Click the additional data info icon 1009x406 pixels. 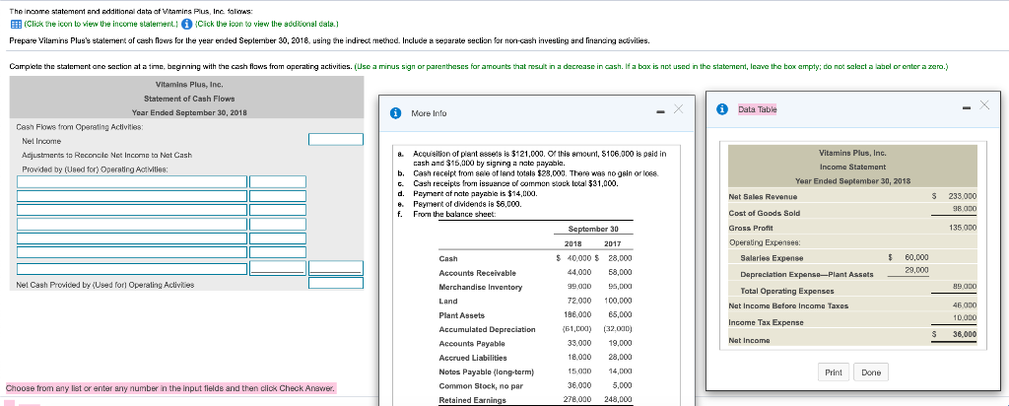(186, 25)
